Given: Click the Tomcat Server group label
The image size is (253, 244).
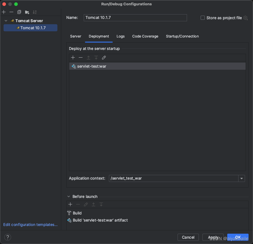Looking at the screenshot, I should (x=29, y=21).
